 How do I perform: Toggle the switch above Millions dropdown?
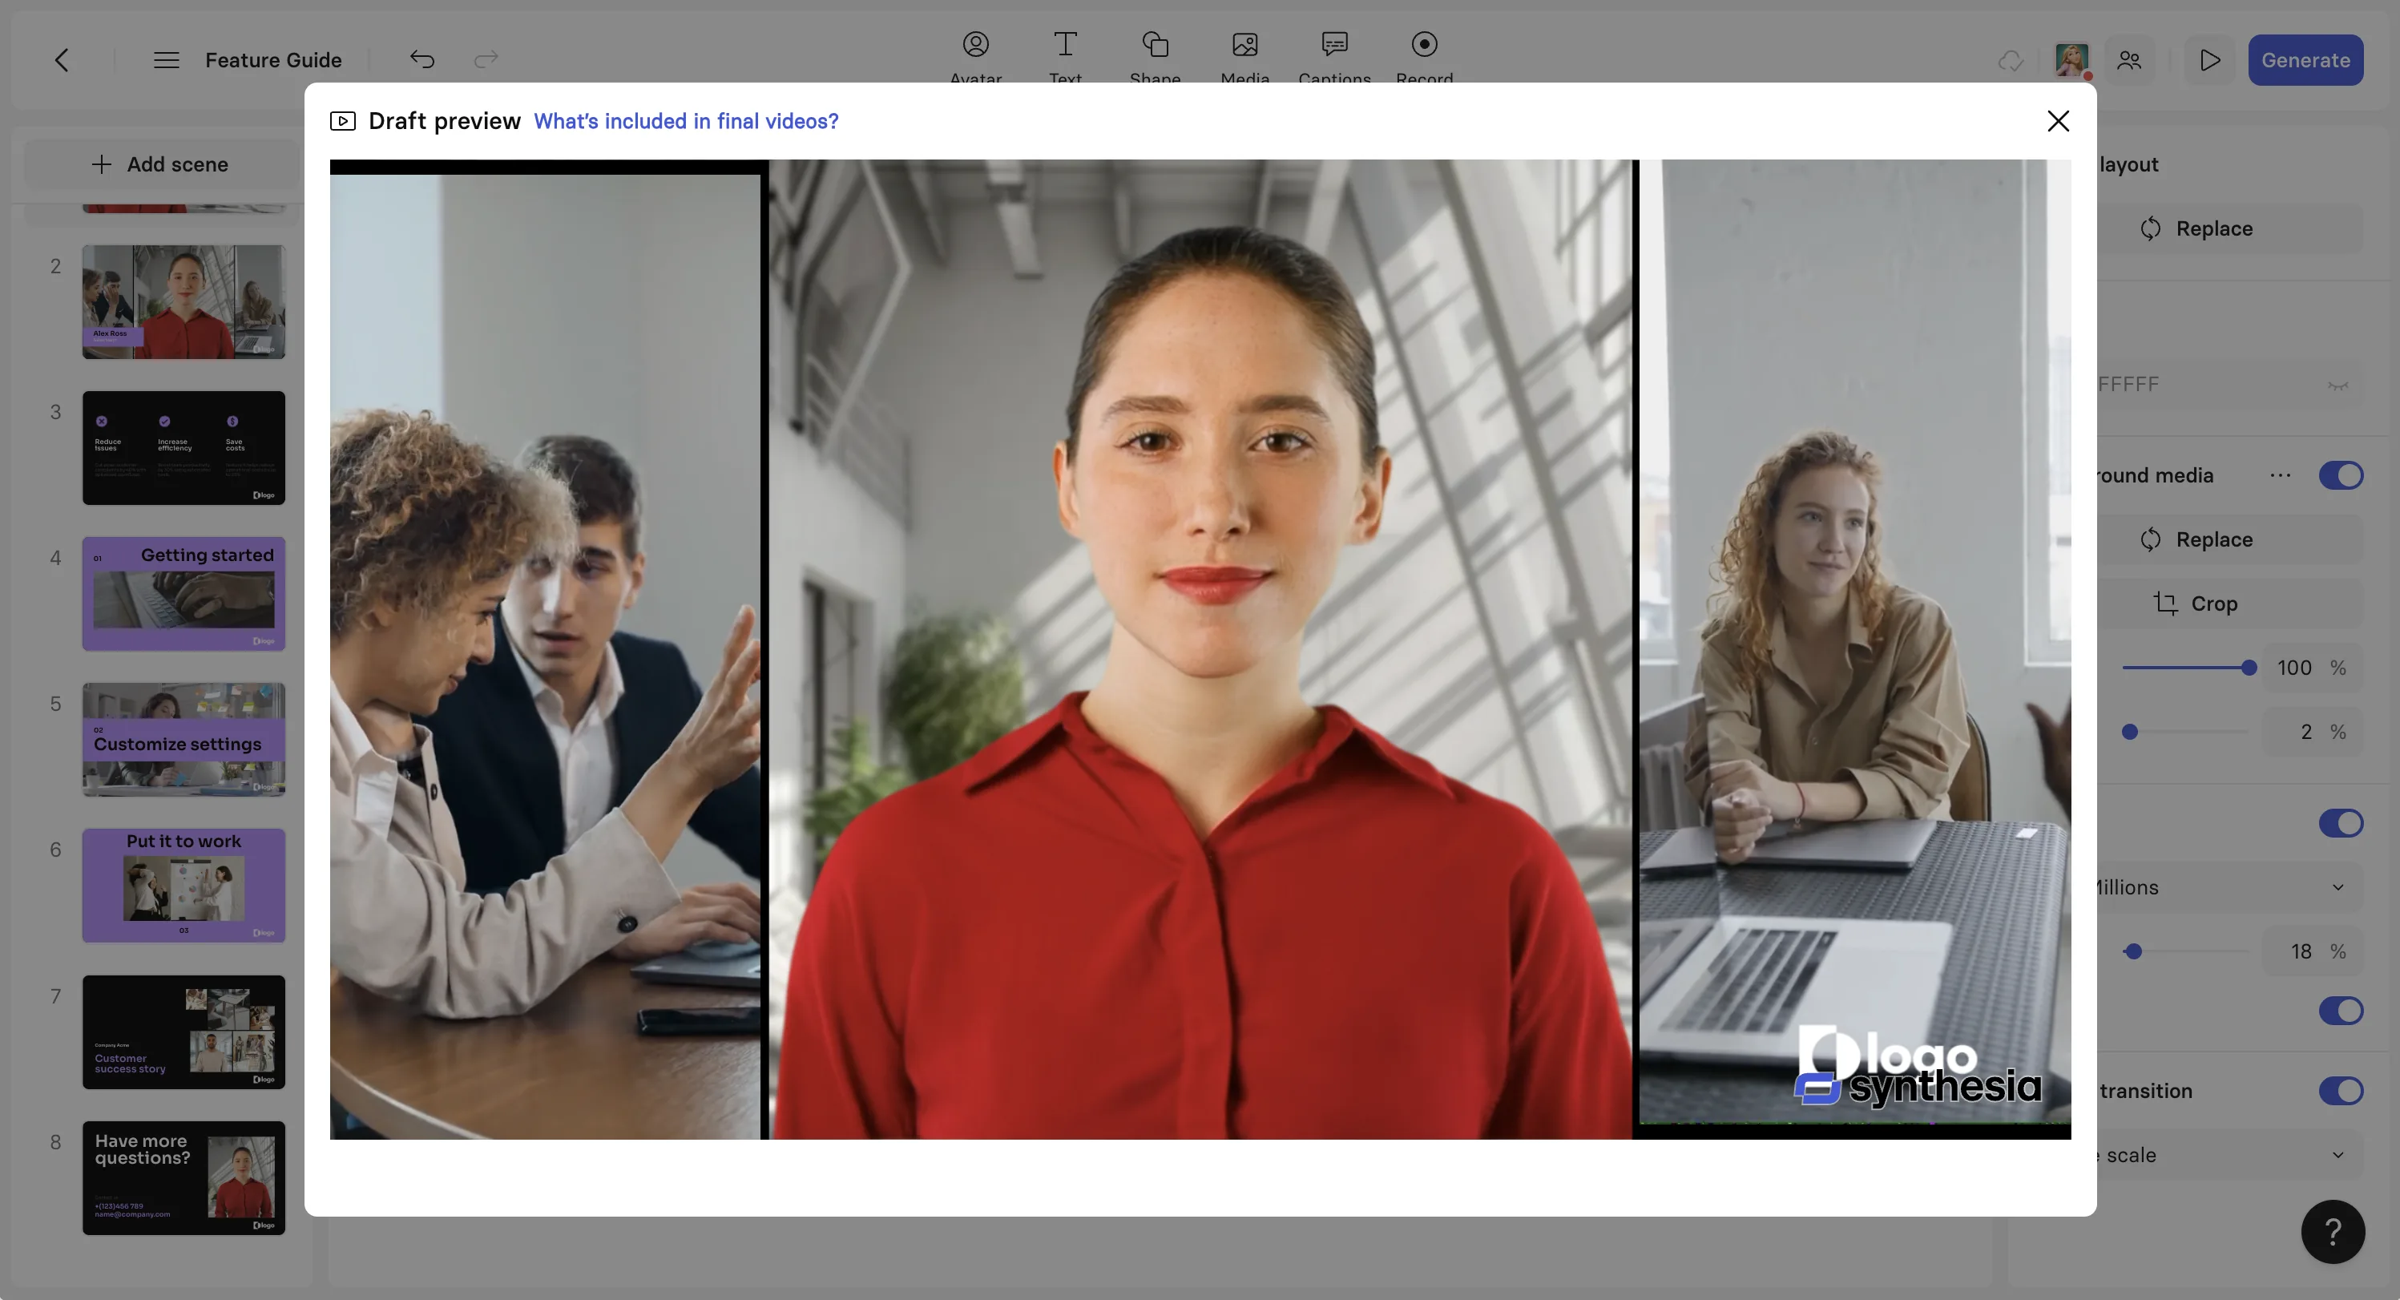pos(2341,823)
